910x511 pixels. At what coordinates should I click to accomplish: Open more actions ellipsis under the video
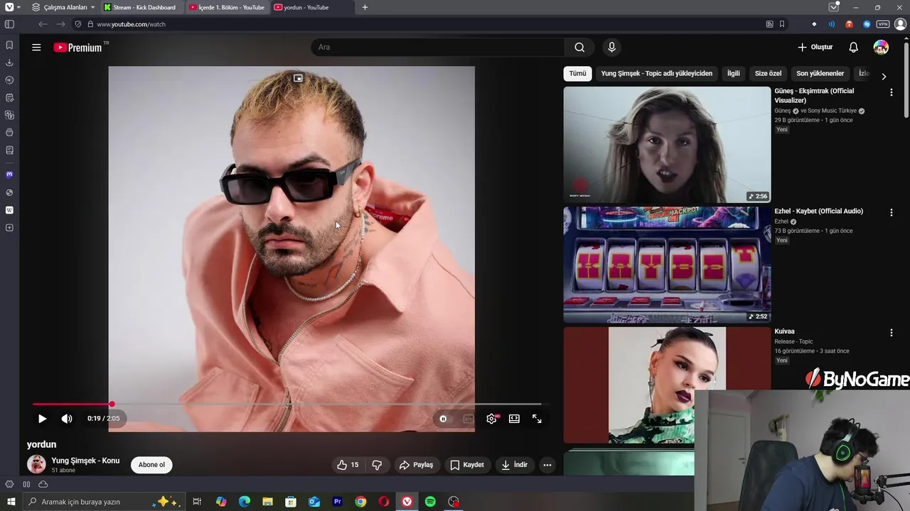click(x=547, y=465)
